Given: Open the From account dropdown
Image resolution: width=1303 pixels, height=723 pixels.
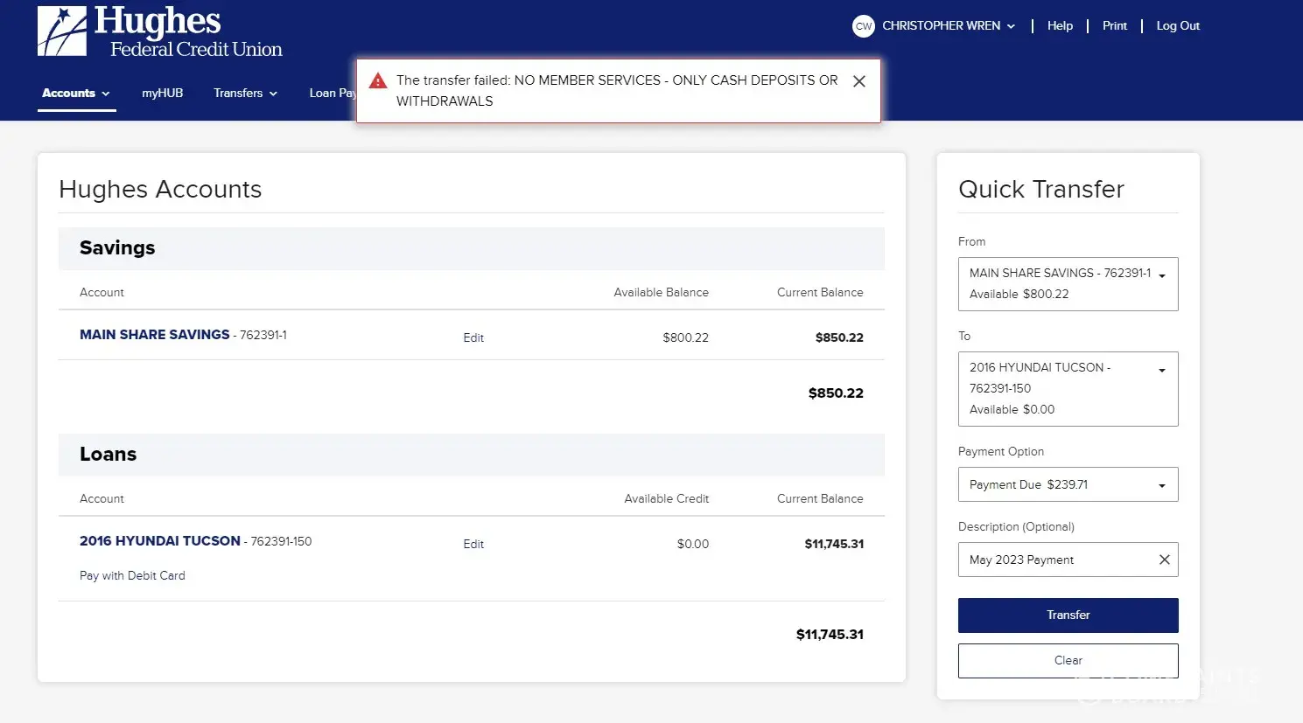Looking at the screenshot, I should [1068, 284].
